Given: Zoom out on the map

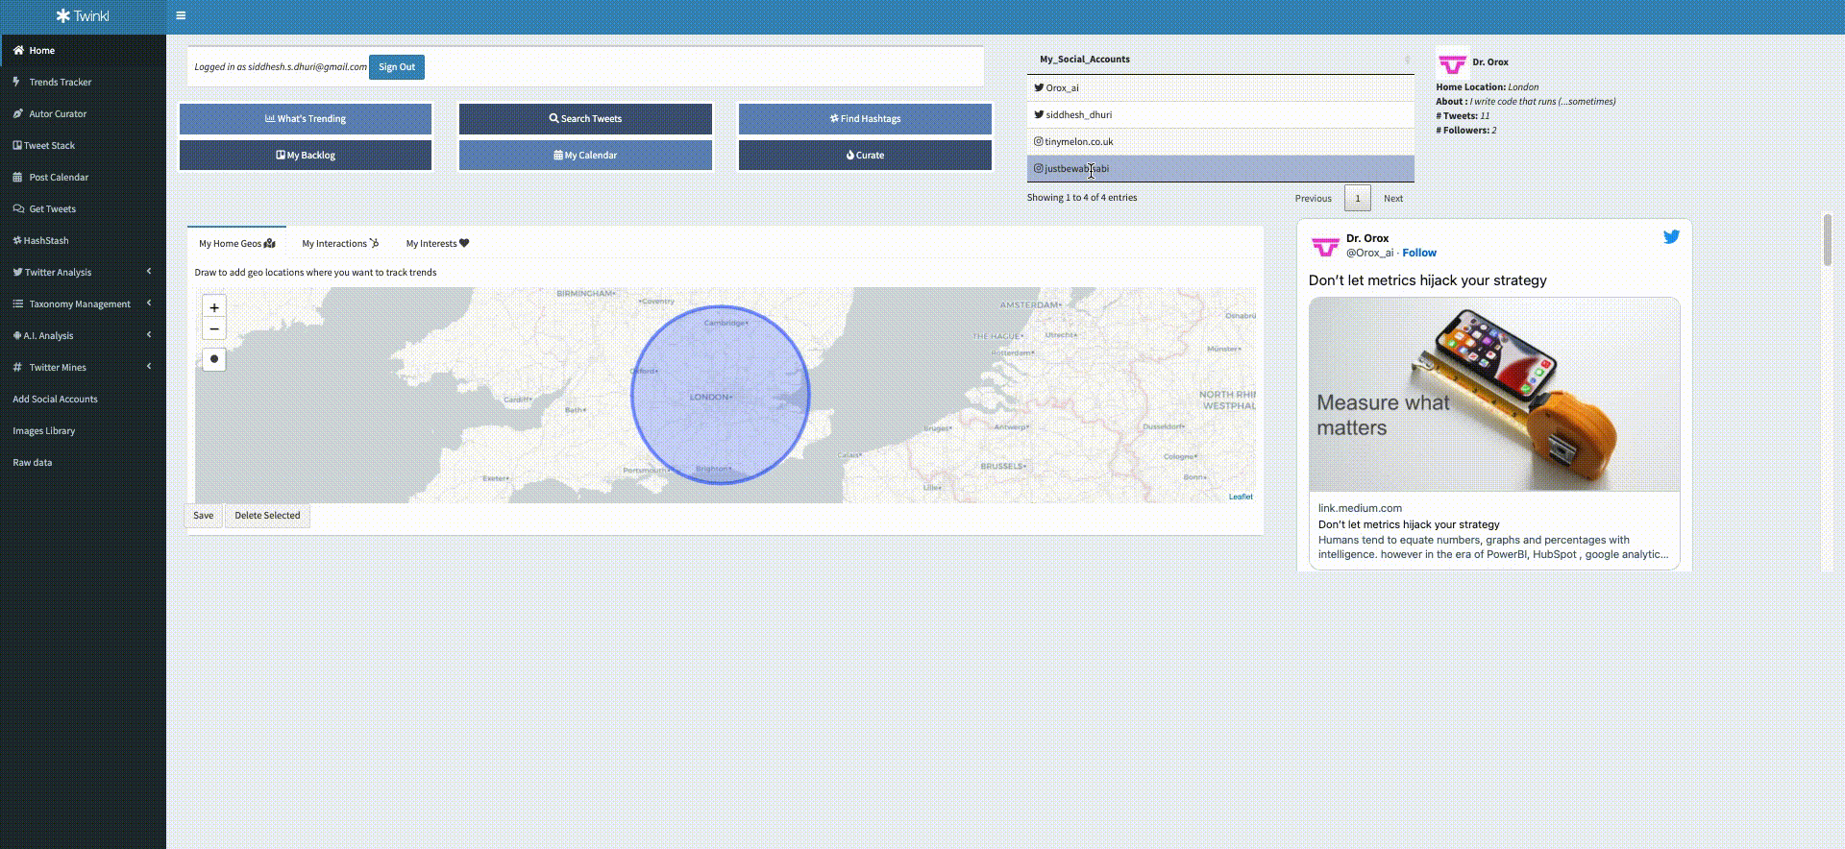Looking at the screenshot, I should pos(214,328).
